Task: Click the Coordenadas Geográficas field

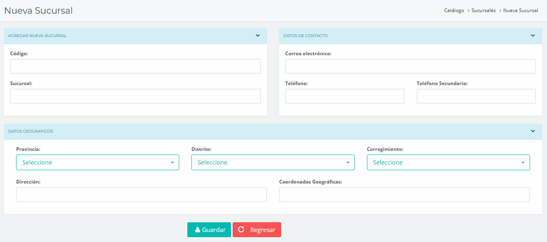Action: 404,195
